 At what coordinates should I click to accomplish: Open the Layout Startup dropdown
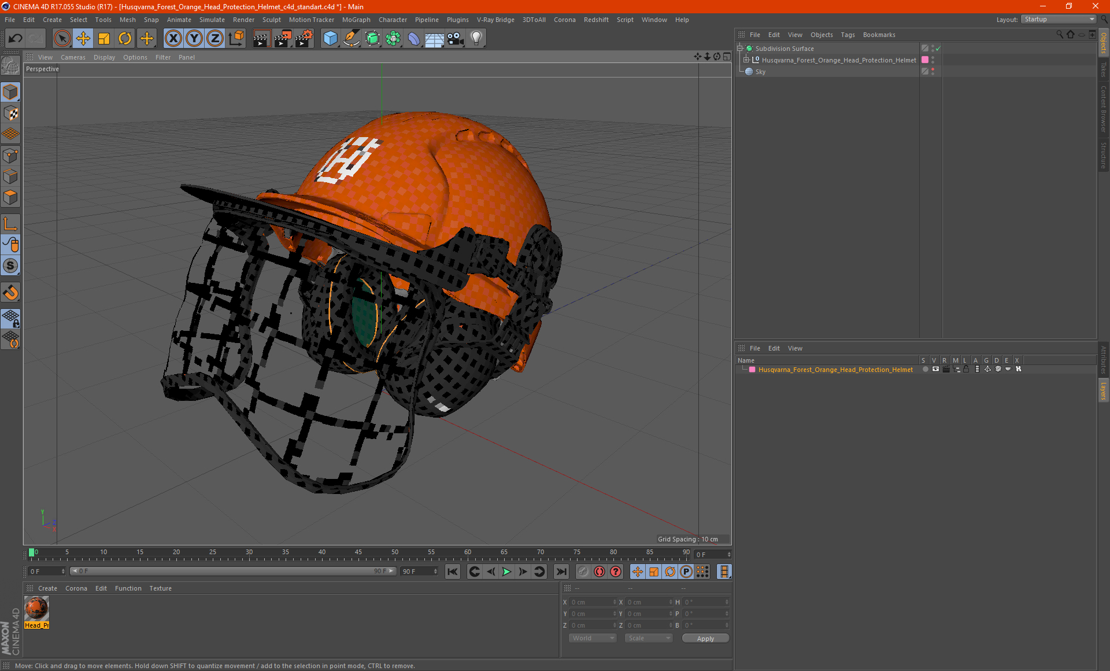pyautogui.click(x=1059, y=19)
